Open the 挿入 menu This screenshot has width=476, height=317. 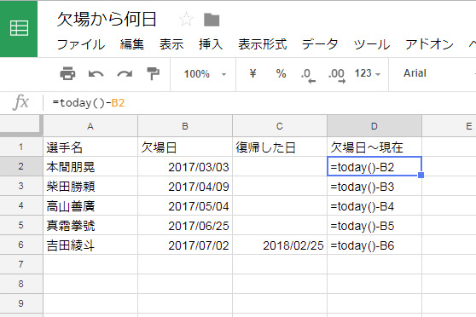[x=211, y=44]
